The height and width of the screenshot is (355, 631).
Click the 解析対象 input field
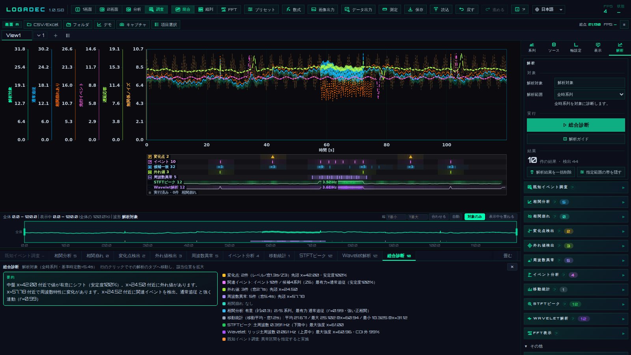point(589,83)
